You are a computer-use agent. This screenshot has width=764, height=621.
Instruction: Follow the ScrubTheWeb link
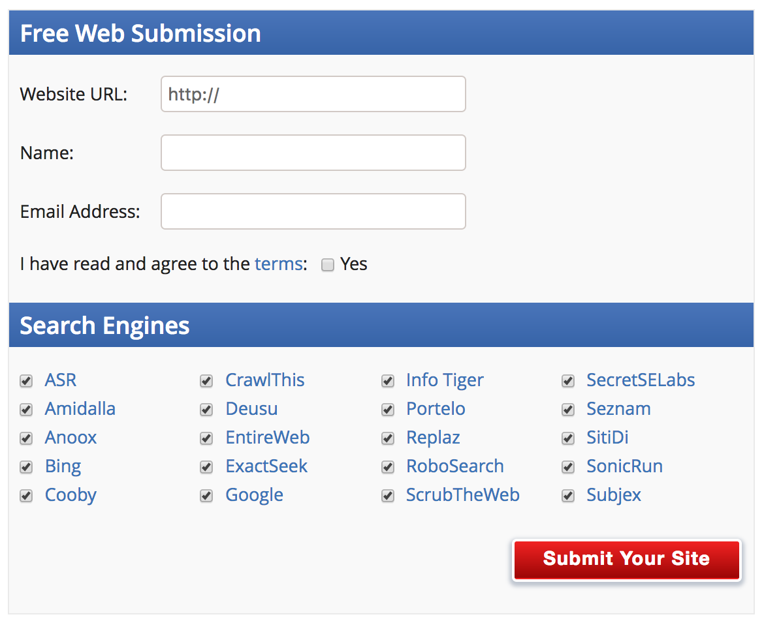pyautogui.click(x=463, y=495)
